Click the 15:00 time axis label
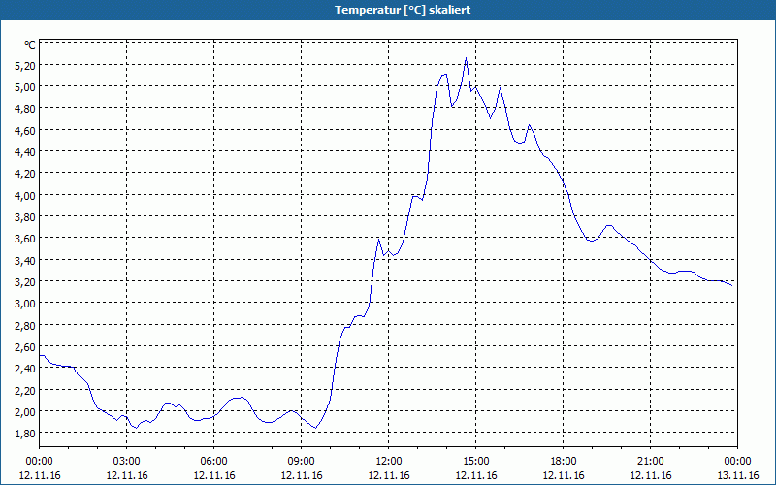Viewport: 776px width, 485px height. coord(476,462)
